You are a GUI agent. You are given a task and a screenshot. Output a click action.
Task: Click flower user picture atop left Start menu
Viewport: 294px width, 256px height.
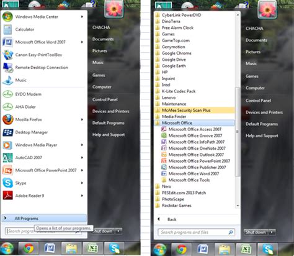pyautogui.click(x=114, y=9)
